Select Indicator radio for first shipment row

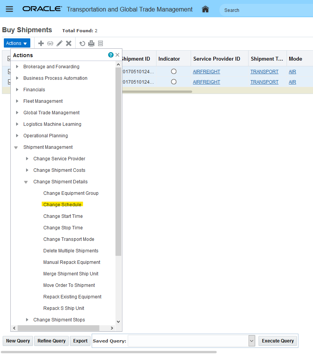pyautogui.click(x=174, y=71)
